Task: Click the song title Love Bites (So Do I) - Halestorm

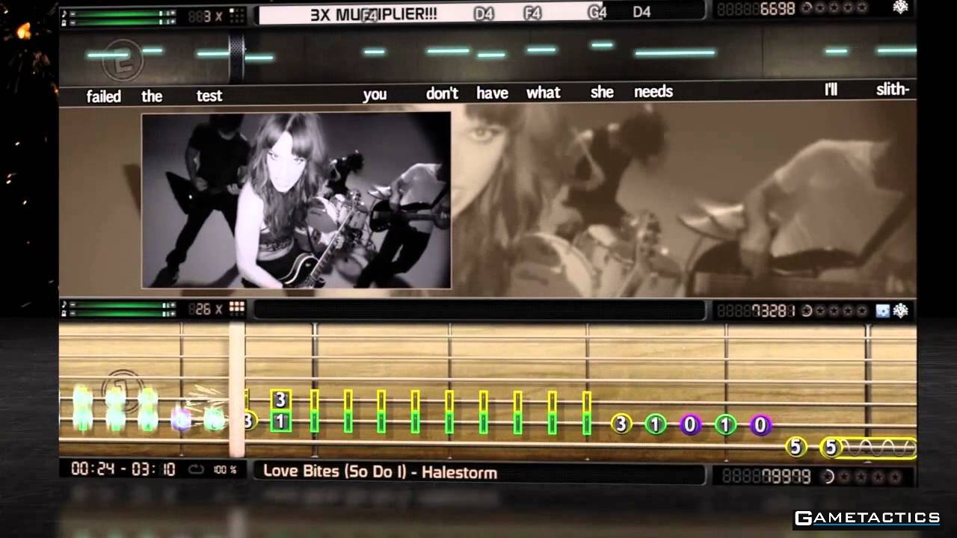Action: [x=381, y=472]
